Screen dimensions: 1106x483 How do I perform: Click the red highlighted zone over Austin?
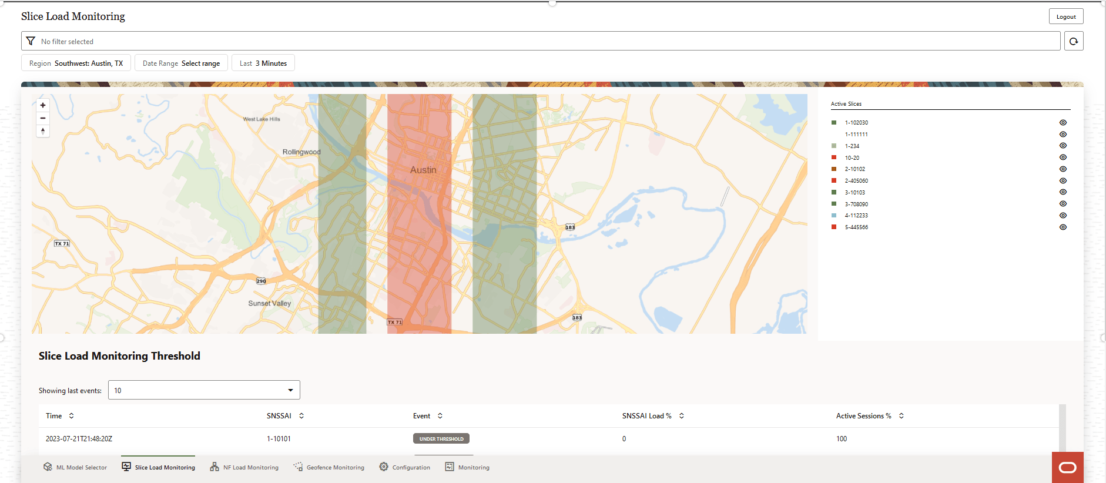pyautogui.click(x=420, y=214)
